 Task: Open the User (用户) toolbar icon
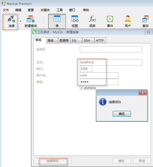(x=128, y=19)
